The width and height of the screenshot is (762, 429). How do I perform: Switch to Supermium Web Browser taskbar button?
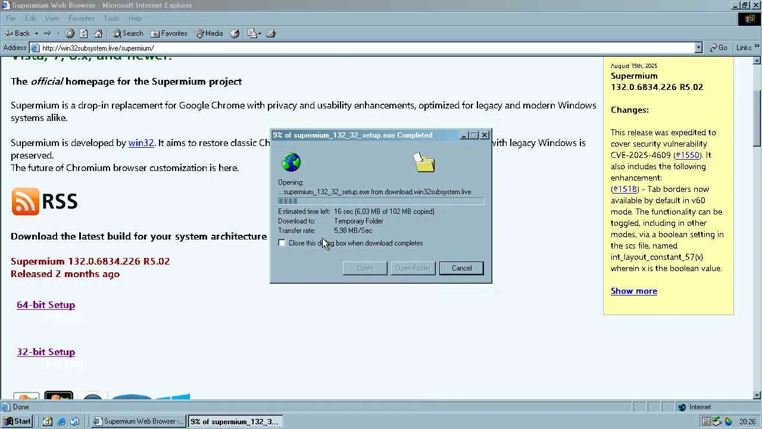tap(139, 421)
